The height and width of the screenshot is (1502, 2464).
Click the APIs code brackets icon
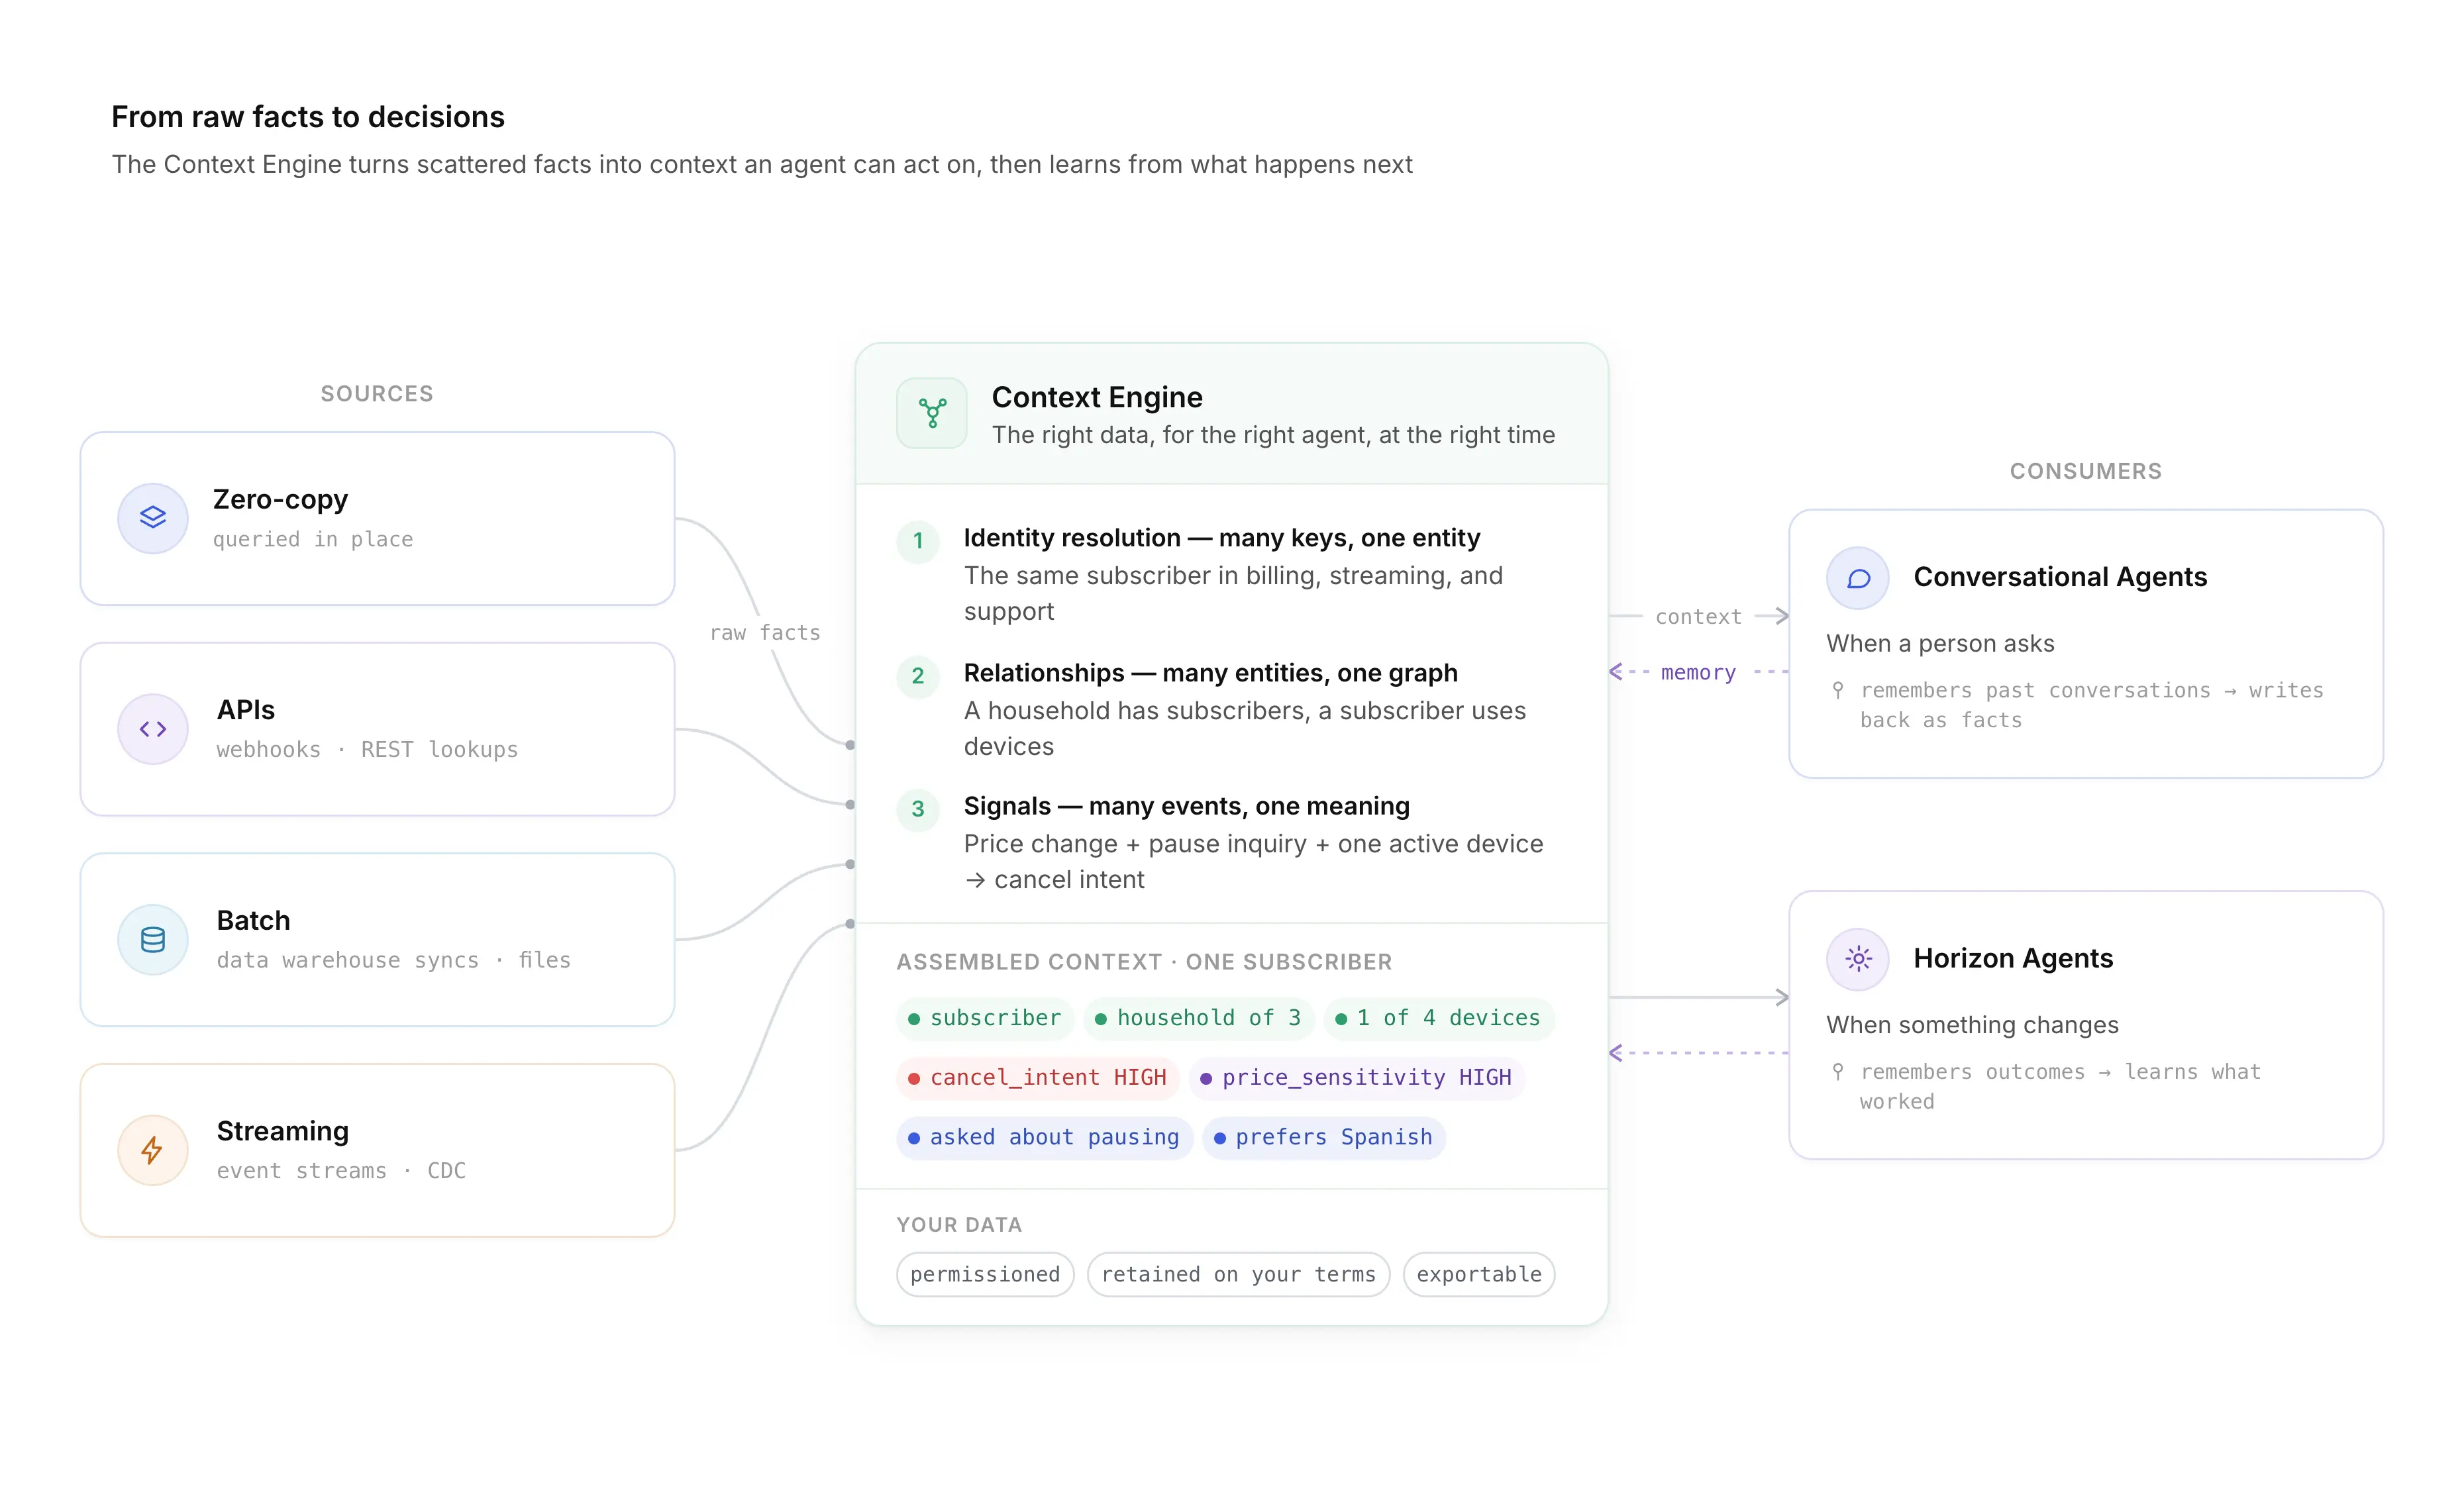[152, 729]
